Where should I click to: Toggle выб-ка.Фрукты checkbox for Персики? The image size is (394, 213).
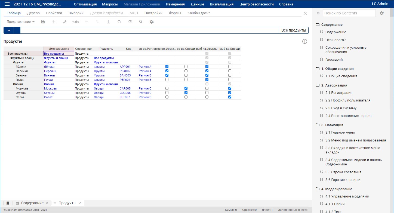coord(207,71)
